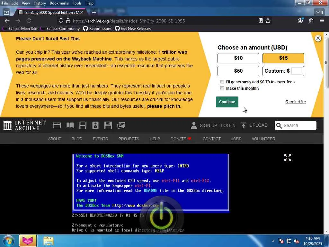Open the Bookmarks menu
Viewport: 329px width, 247px height.
(59, 3)
